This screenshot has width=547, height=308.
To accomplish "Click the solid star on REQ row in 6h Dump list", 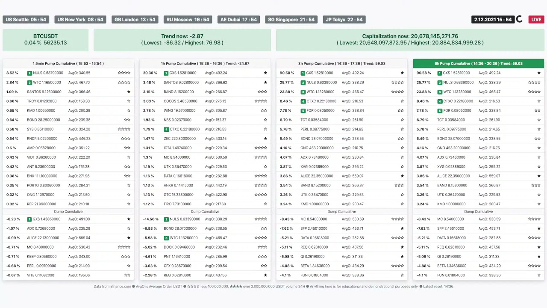I will [x=539, y=247].
